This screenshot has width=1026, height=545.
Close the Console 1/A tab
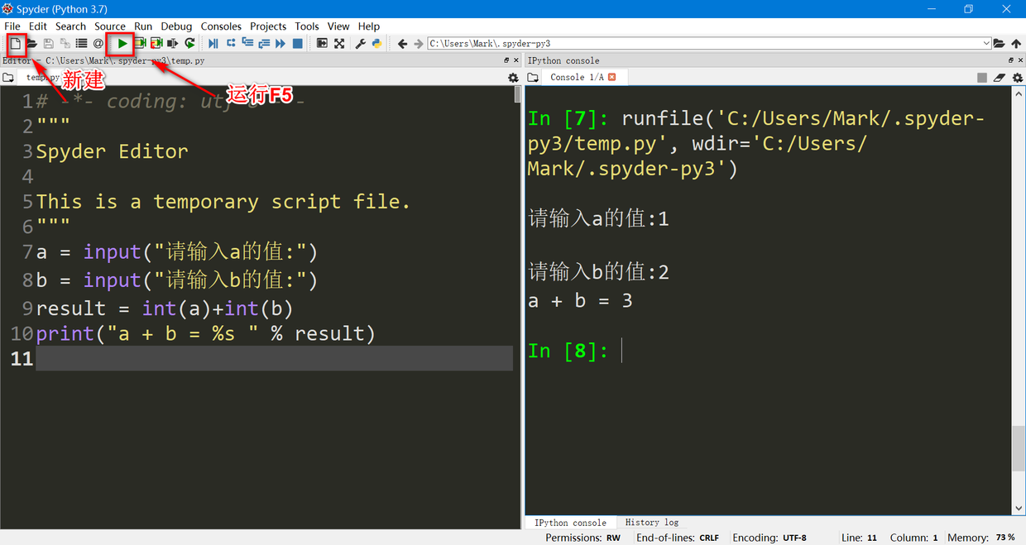[612, 77]
